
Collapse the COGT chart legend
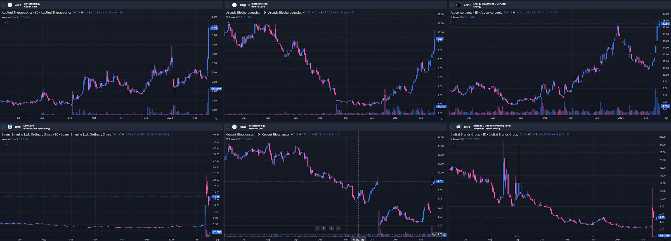point(229,144)
